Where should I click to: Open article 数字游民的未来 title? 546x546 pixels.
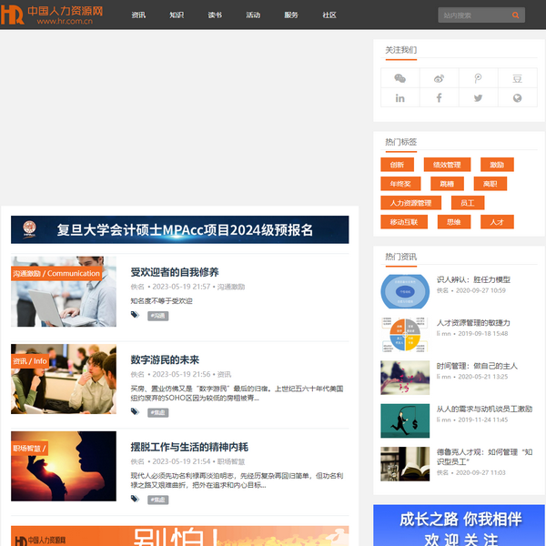pyautogui.click(x=165, y=359)
